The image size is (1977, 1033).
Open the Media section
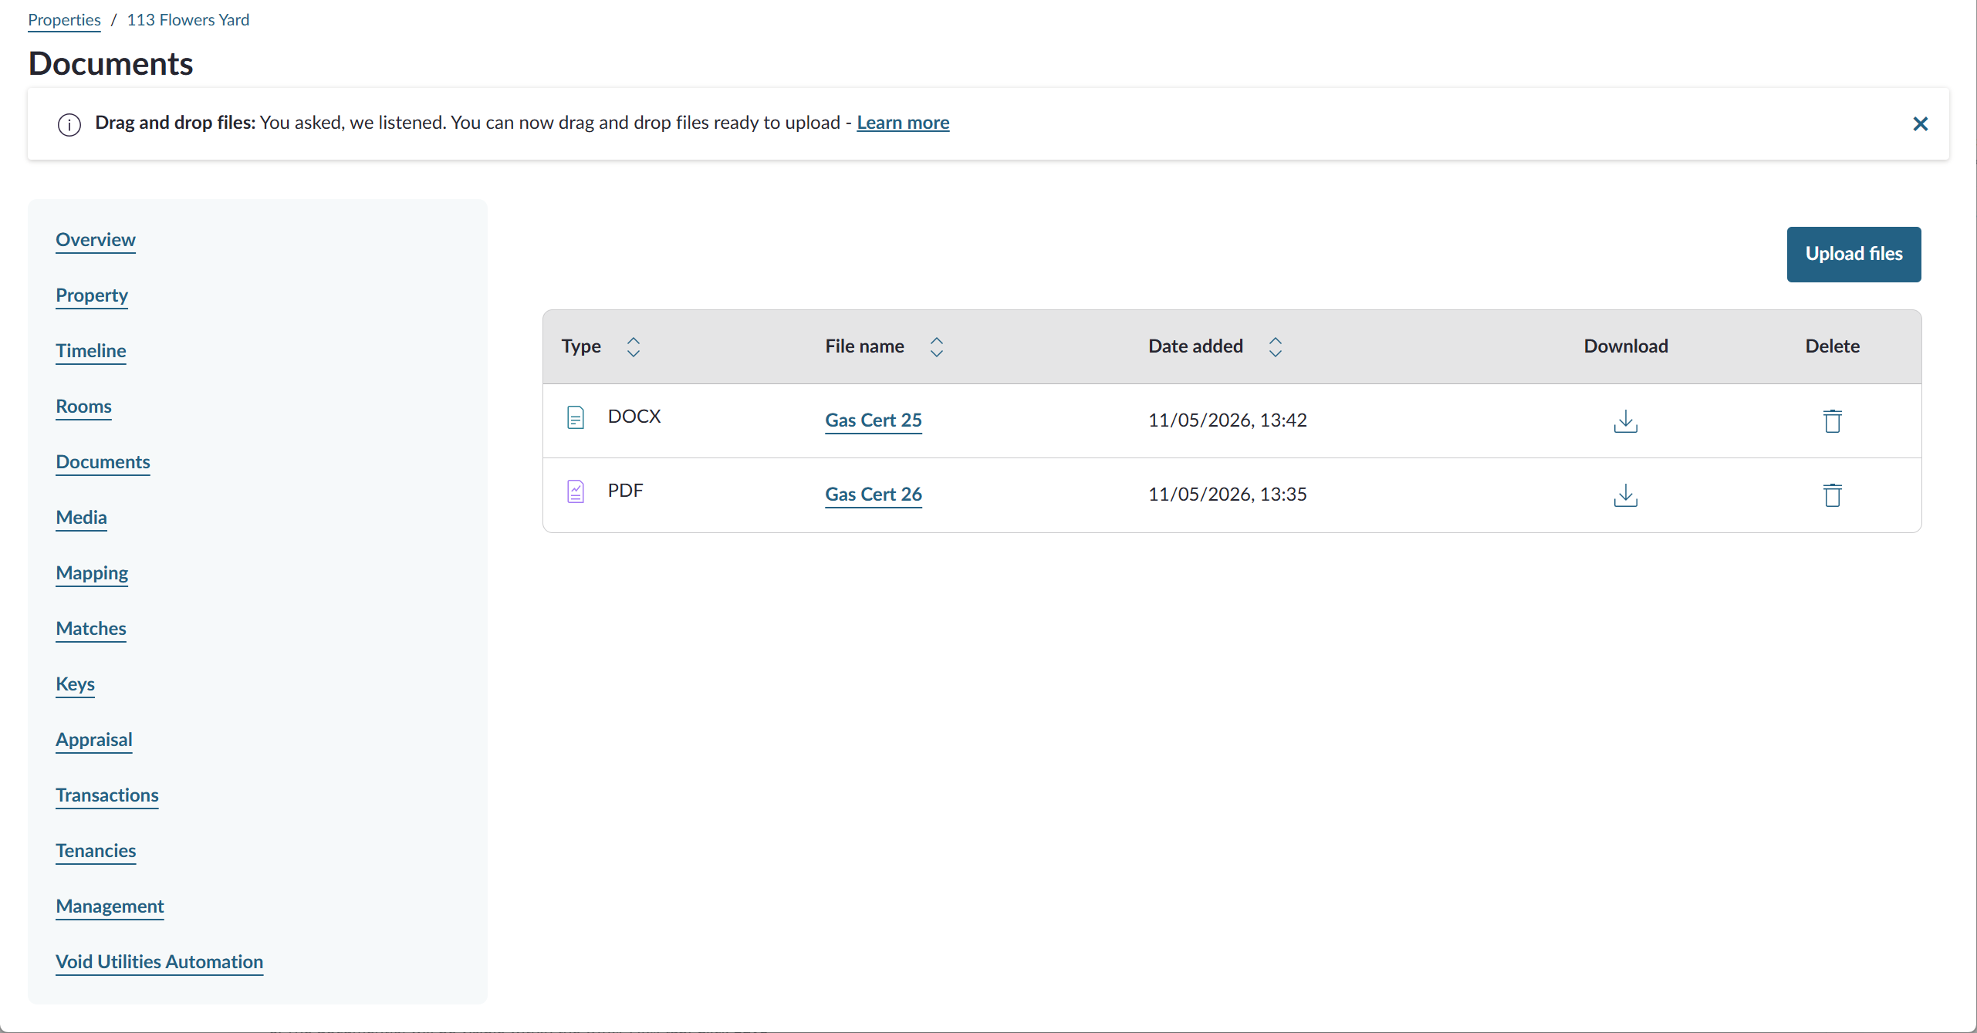click(x=81, y=518)
